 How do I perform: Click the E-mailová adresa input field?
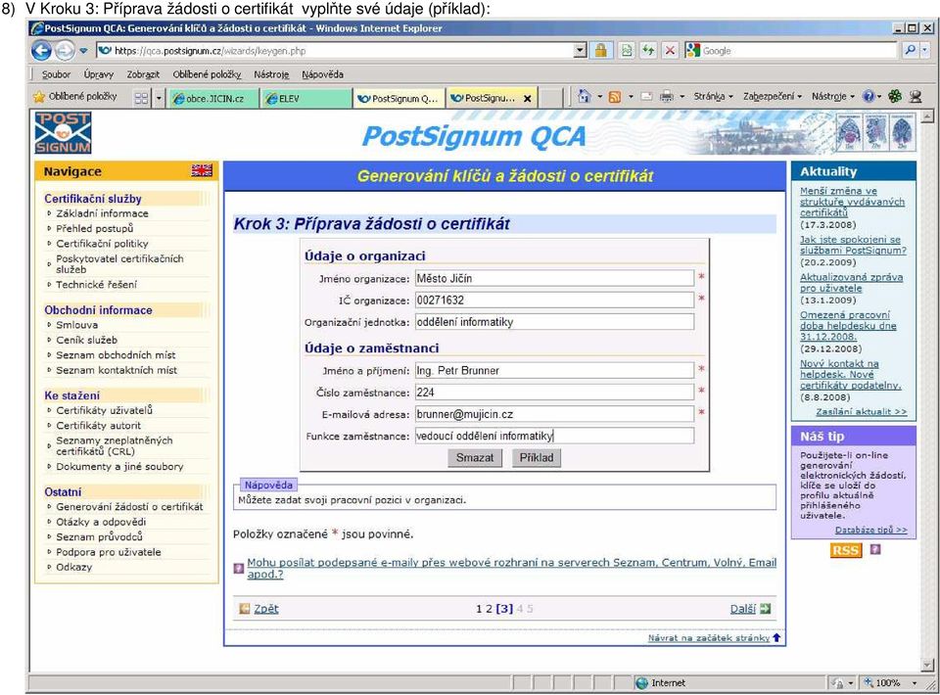click(x=554, y=414)
